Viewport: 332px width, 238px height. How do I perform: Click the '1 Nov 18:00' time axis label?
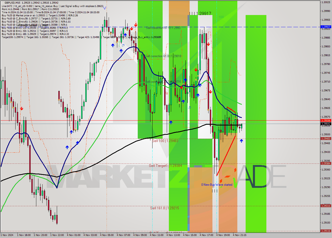(x=24, y=235)
